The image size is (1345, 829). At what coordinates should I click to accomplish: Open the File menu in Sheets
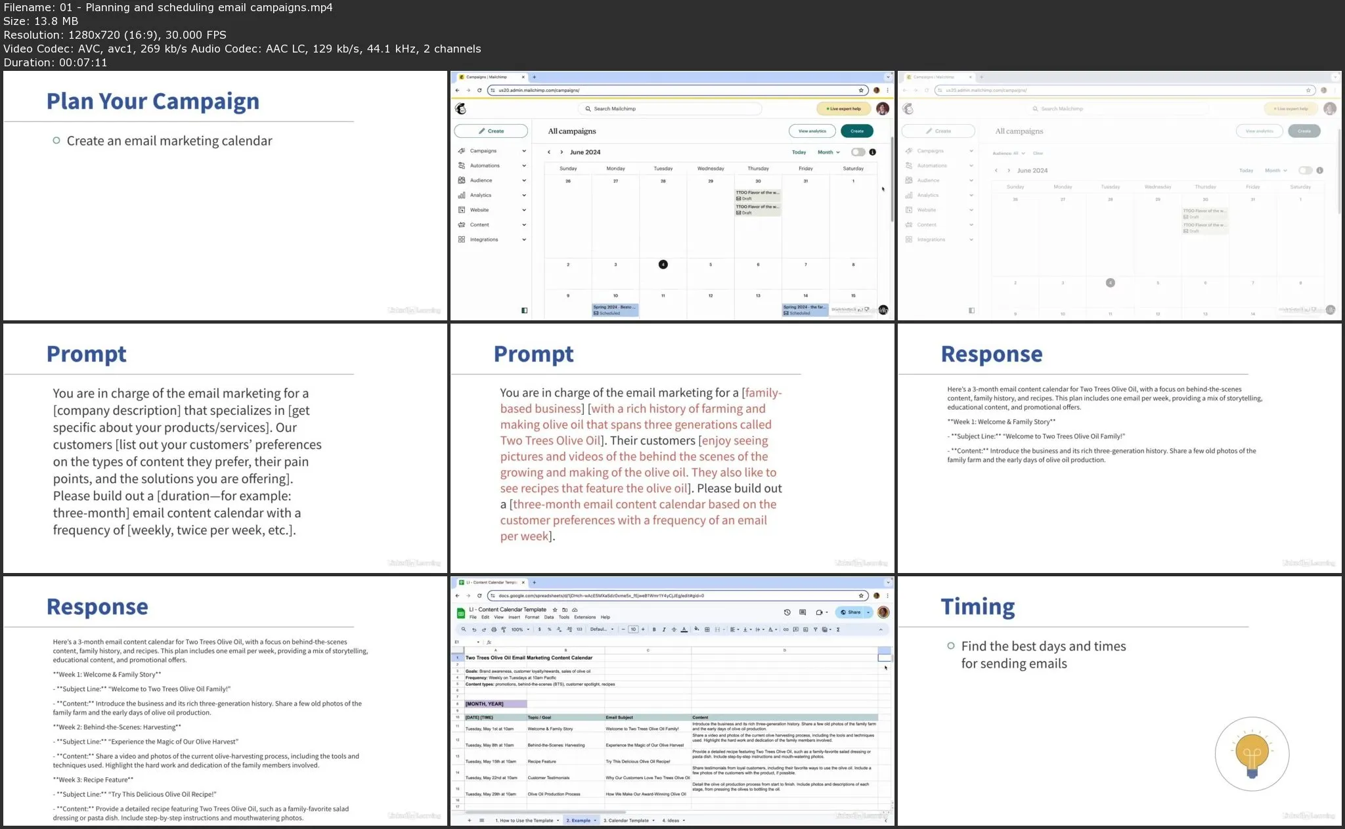click(473, 617)
